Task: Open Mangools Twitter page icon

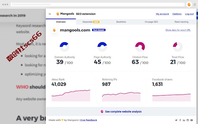Action: click(176, 120)
